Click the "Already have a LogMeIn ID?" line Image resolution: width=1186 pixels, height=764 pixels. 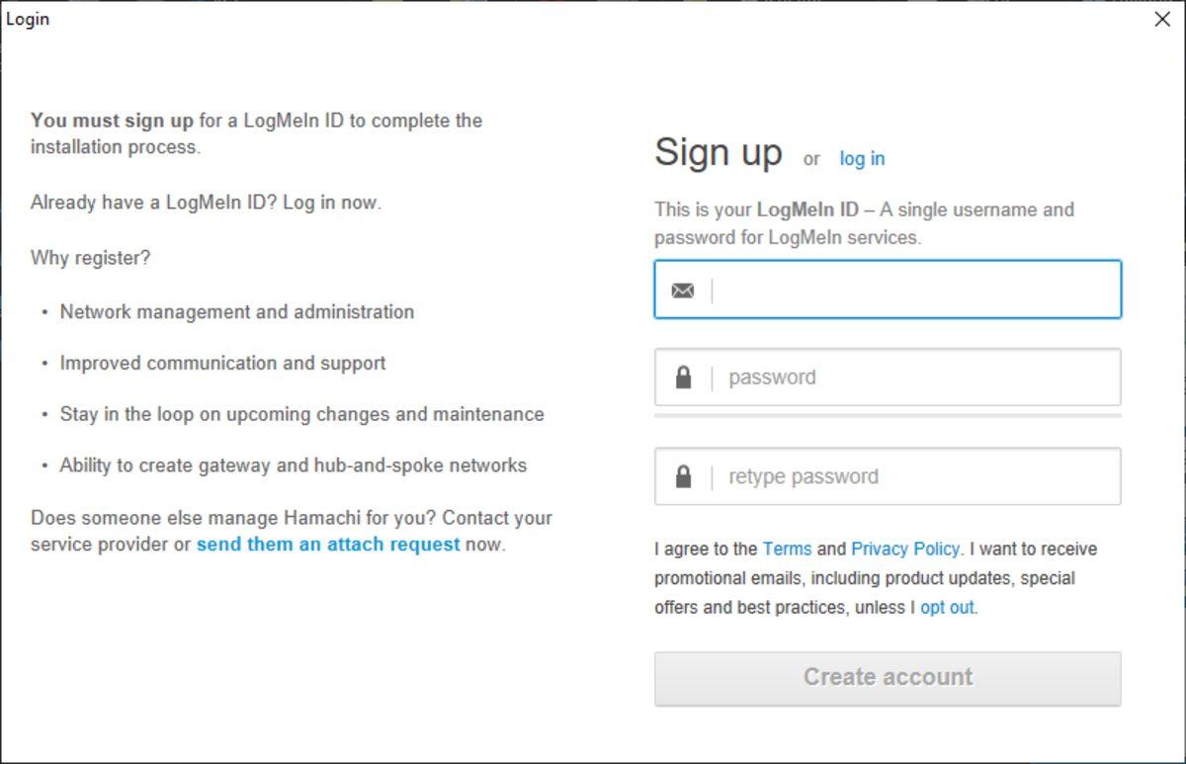point(206,203)
